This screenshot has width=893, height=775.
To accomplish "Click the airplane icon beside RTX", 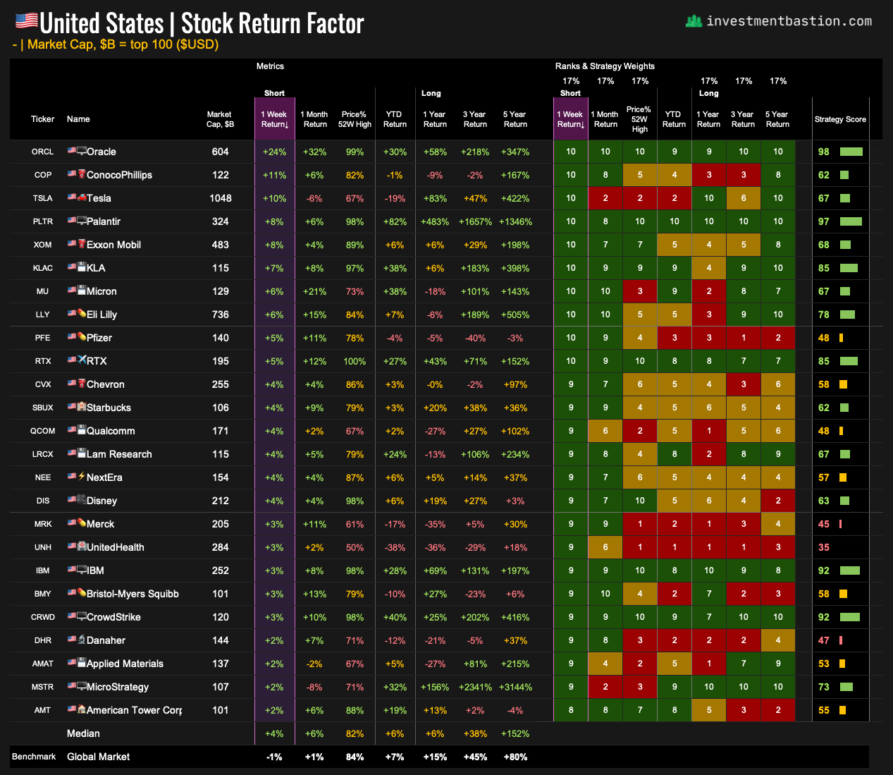I will pyautogui.click(x=82, y=360).
